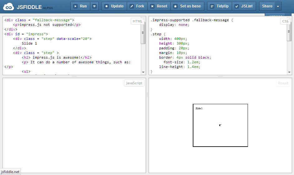Click the lines icon on TidyUp

(212, 6)
